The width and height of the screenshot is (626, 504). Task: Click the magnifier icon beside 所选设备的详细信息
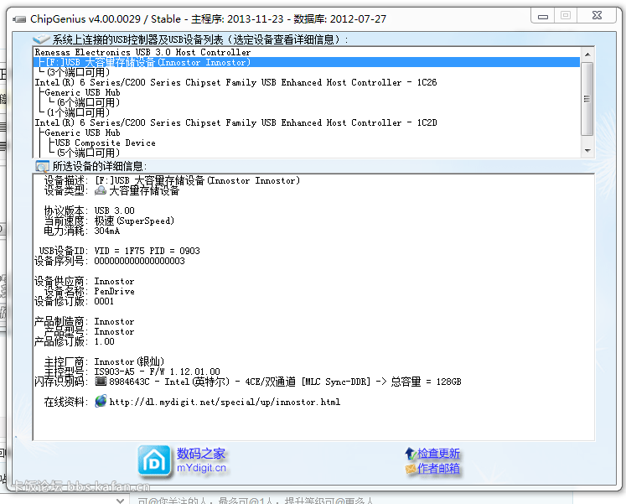point(42,166)
